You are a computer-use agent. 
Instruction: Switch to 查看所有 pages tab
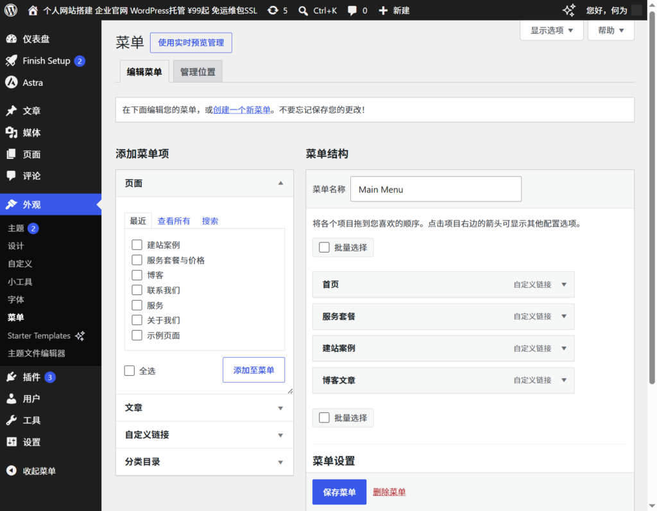tap(174, 221)
